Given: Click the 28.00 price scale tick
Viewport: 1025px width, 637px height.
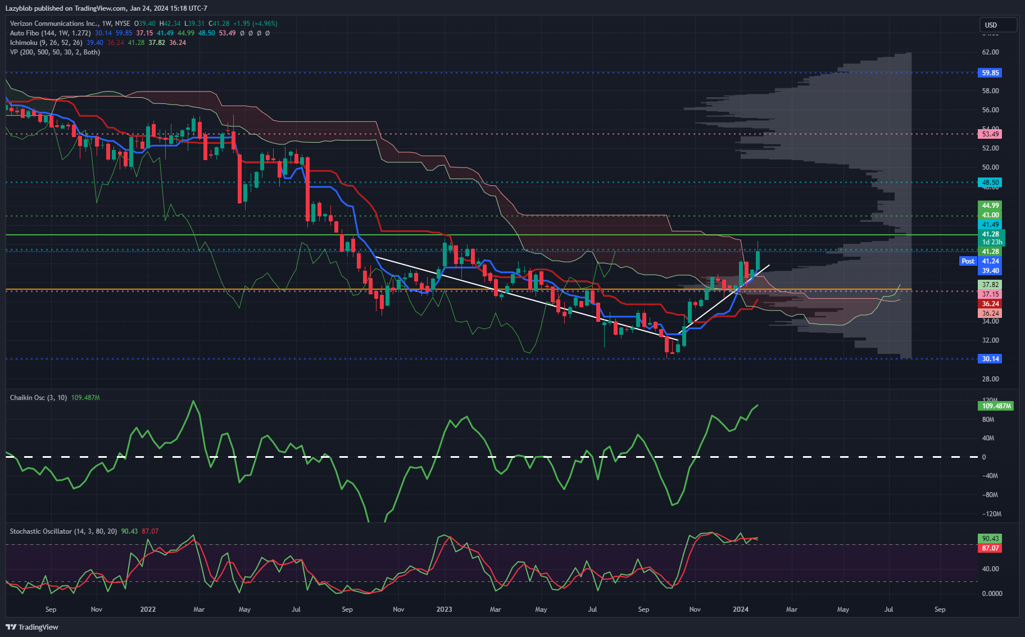Looking at the screenshot, I should coord(990,379).
